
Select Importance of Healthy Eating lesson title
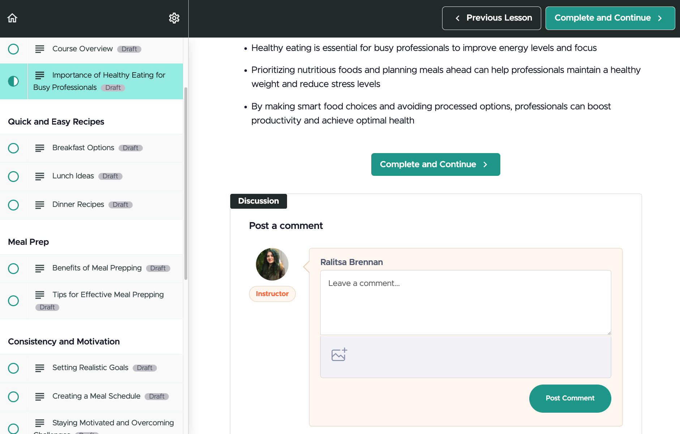point(99,81)
